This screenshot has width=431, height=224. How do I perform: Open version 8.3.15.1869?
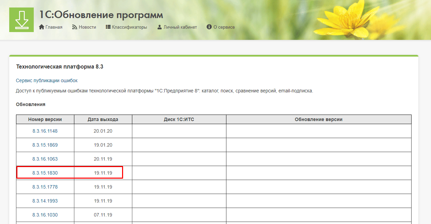[45, 145]
